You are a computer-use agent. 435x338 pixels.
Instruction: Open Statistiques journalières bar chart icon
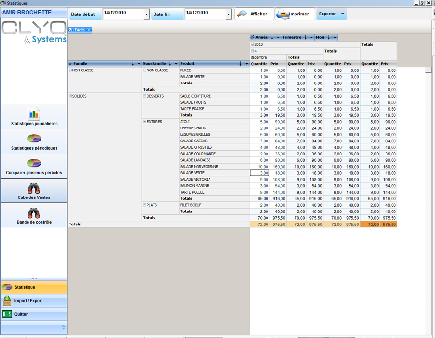coord(34,113)
